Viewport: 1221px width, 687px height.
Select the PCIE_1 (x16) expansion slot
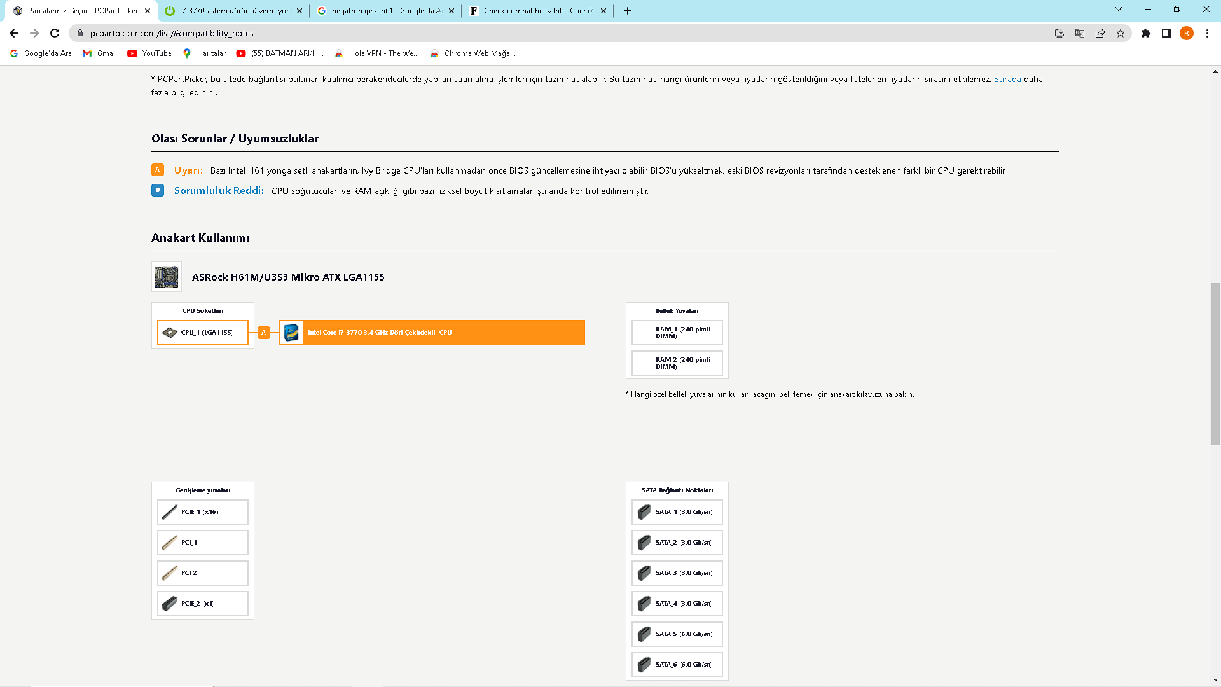click(x=203, y=512)
